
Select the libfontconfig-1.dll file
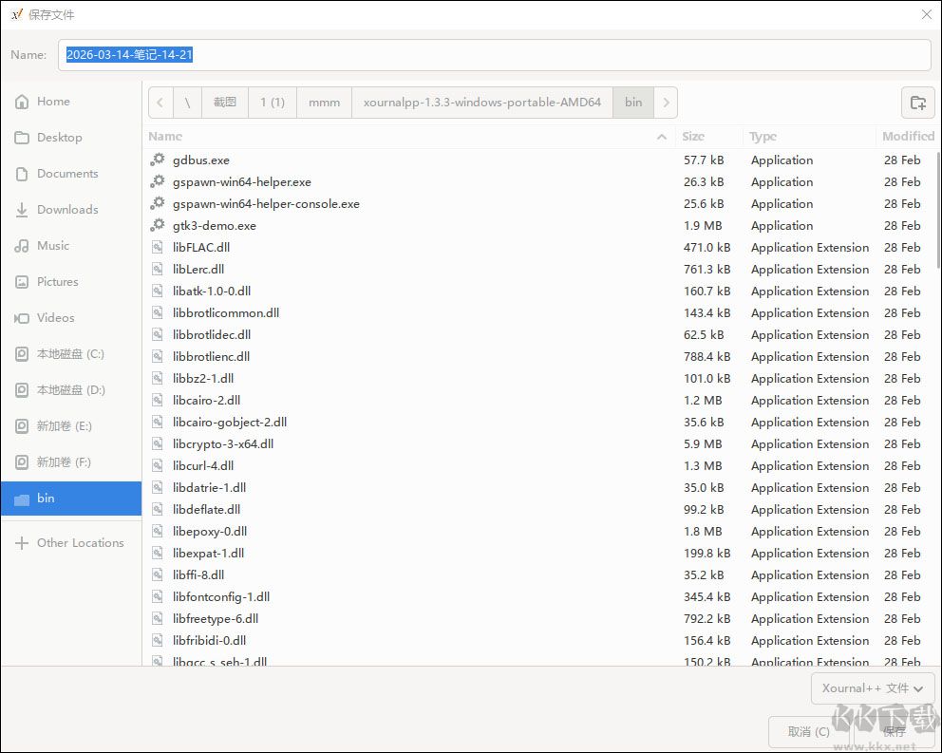pyautogui.click(x=539, y=596)
